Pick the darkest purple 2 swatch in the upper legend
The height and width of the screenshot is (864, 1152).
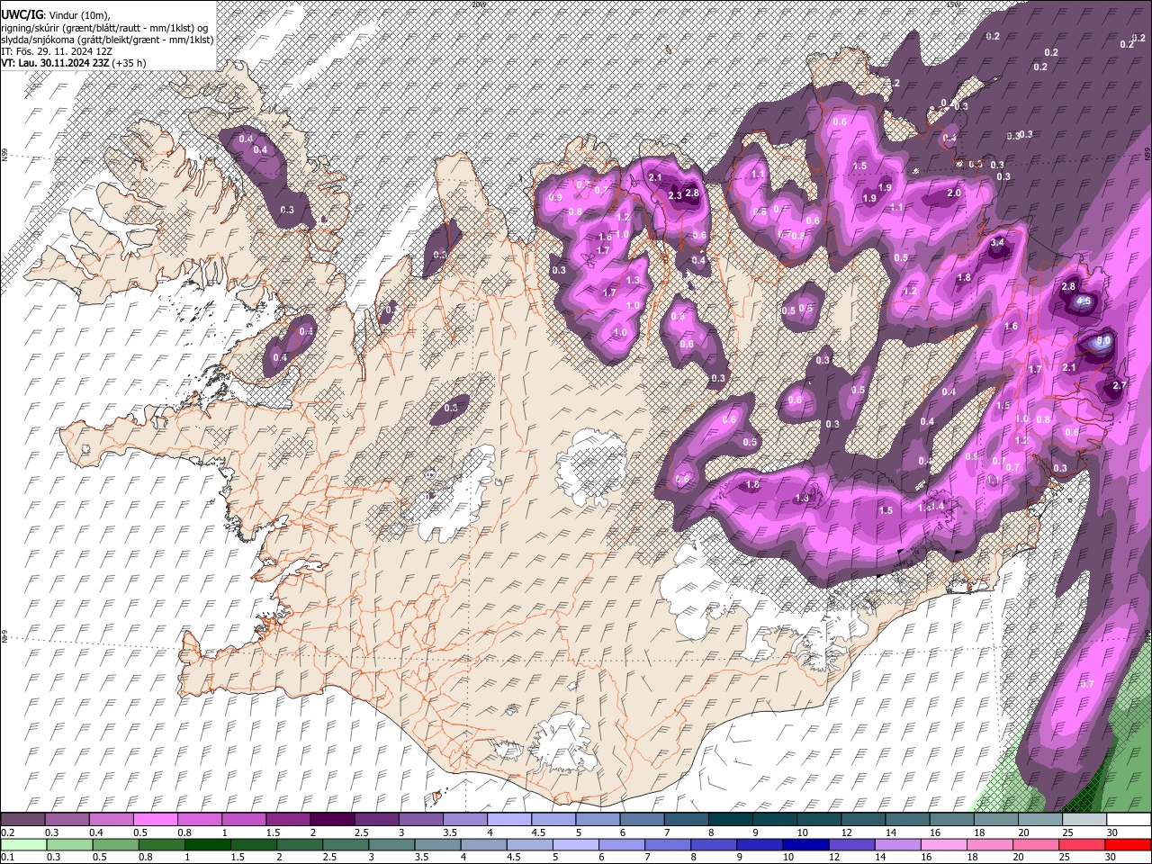(331, 820)
